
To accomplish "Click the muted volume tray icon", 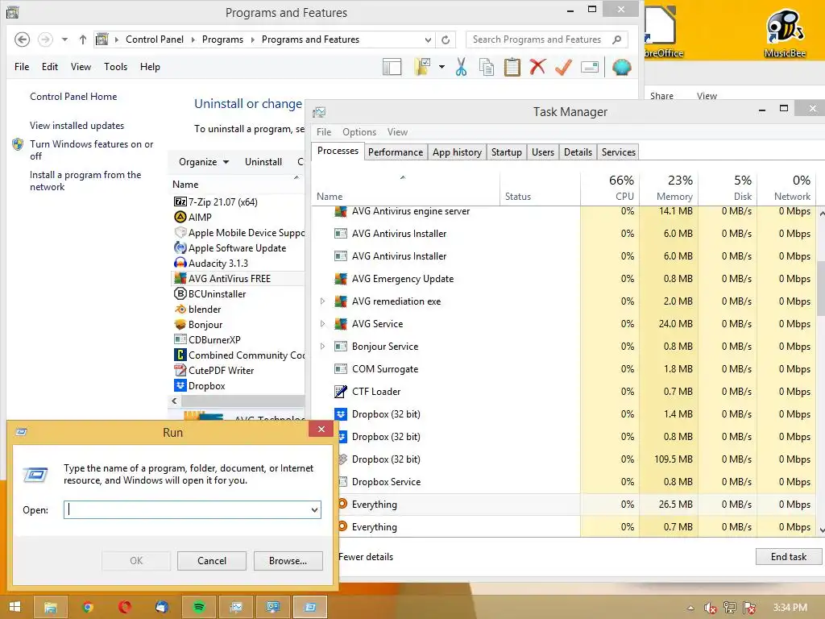I will coord(711,608).
